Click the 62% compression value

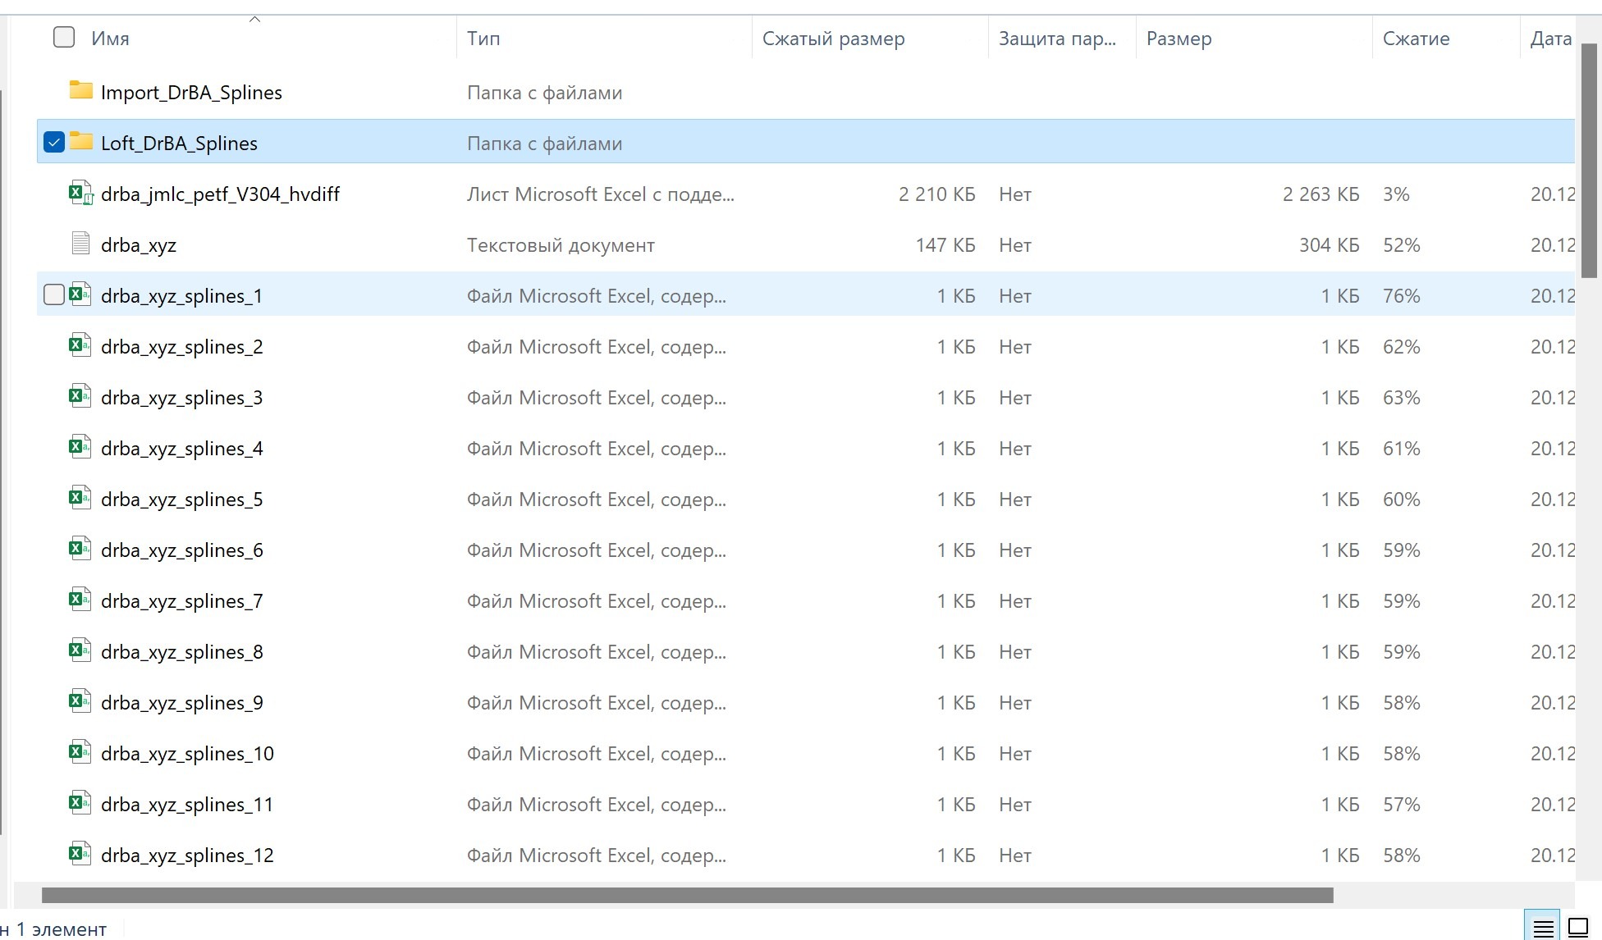tap(1401, 347)
